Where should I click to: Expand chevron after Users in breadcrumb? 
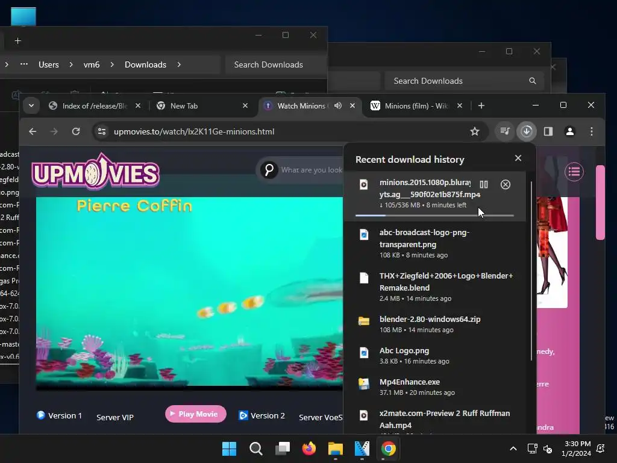[x=71, y=65]
